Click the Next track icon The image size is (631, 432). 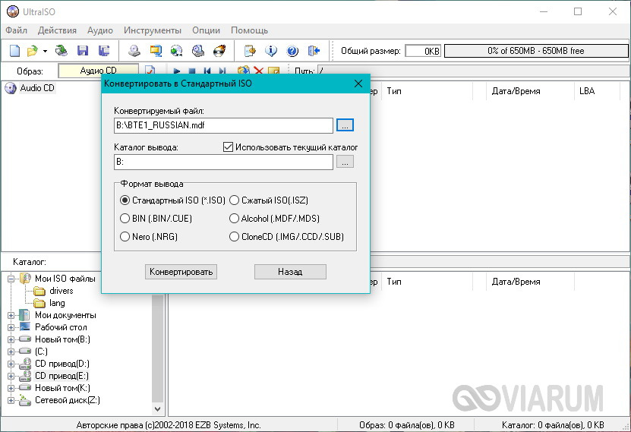[222, 71]
